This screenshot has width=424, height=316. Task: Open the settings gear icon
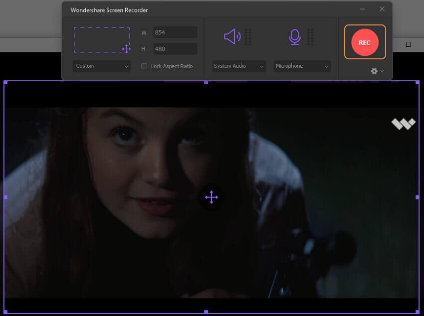(374, 71)
